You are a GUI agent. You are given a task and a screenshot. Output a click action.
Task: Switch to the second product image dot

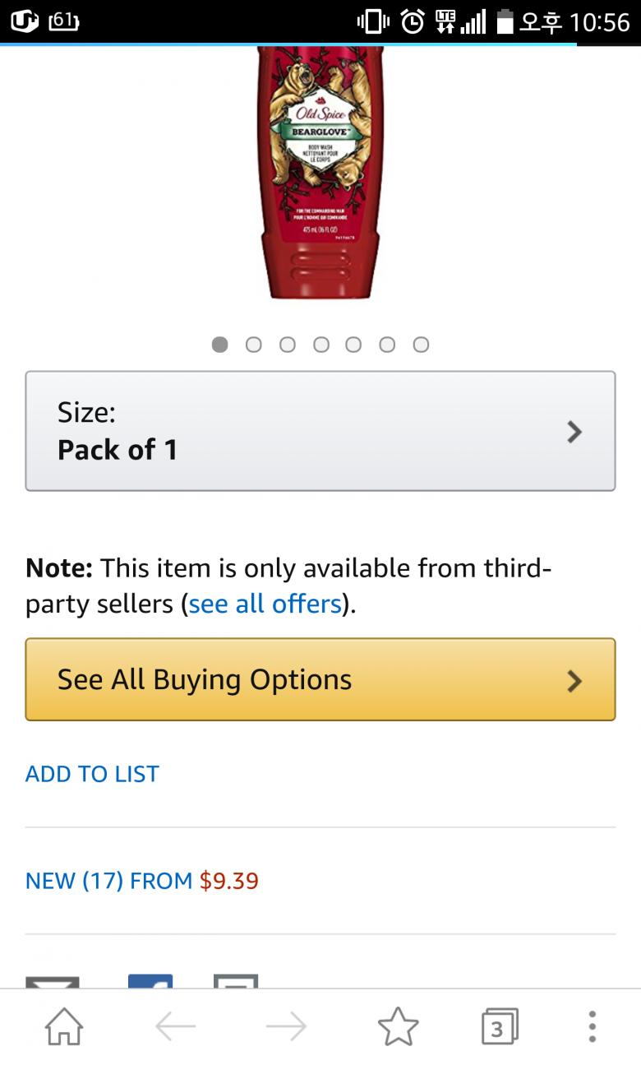pyautogui.click(x=253, y=345)
